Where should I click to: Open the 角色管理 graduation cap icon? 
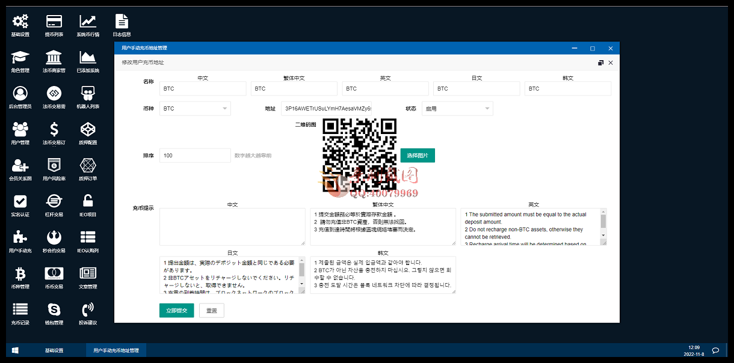tap(20, 58)
